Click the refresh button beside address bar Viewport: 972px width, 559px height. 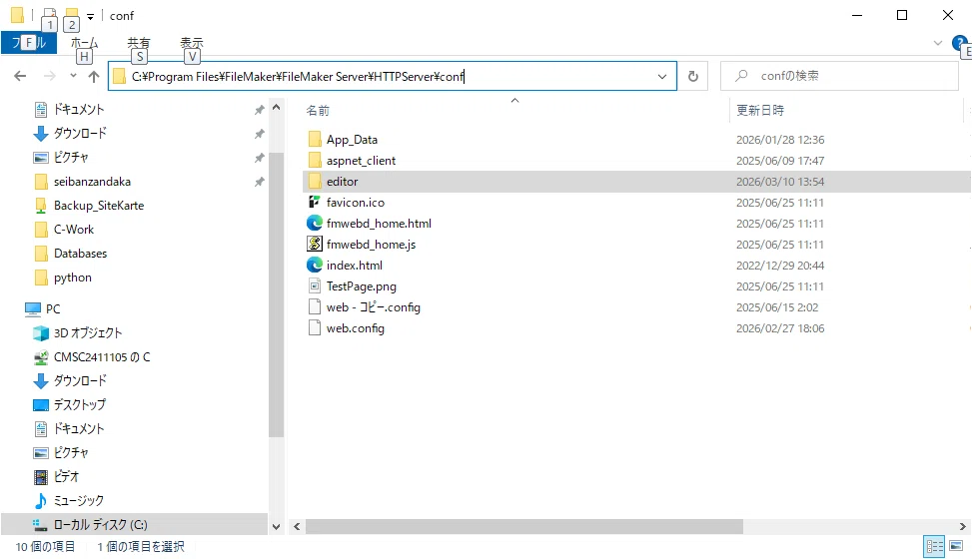(693, 76)
